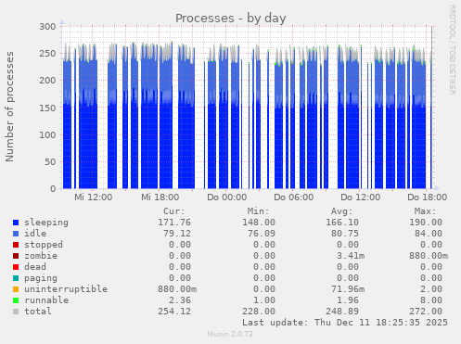Click the 'paging' legend label
Screen dimensions: 461x344
coord(41,278)
